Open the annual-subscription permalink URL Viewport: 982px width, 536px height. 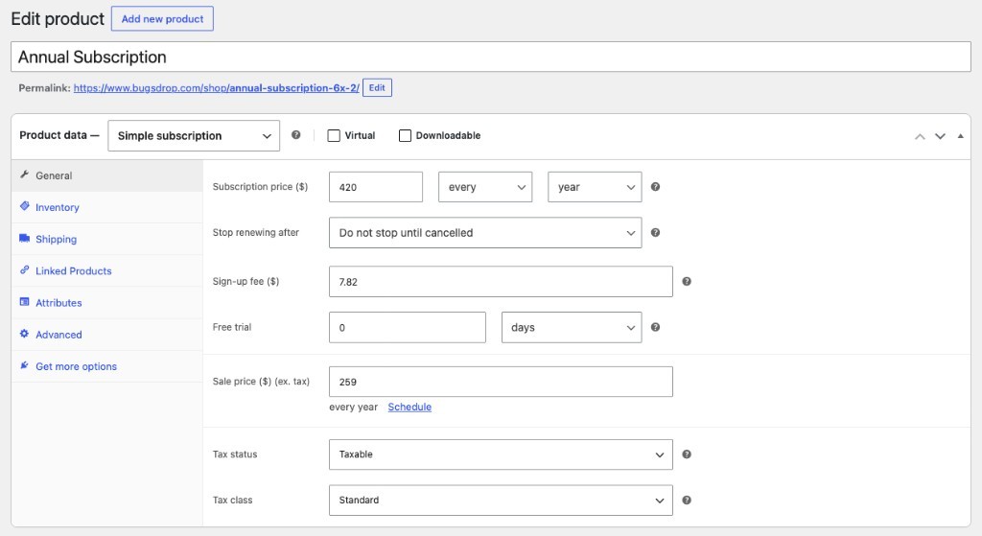pyautogui.click(x=216, y=87)
